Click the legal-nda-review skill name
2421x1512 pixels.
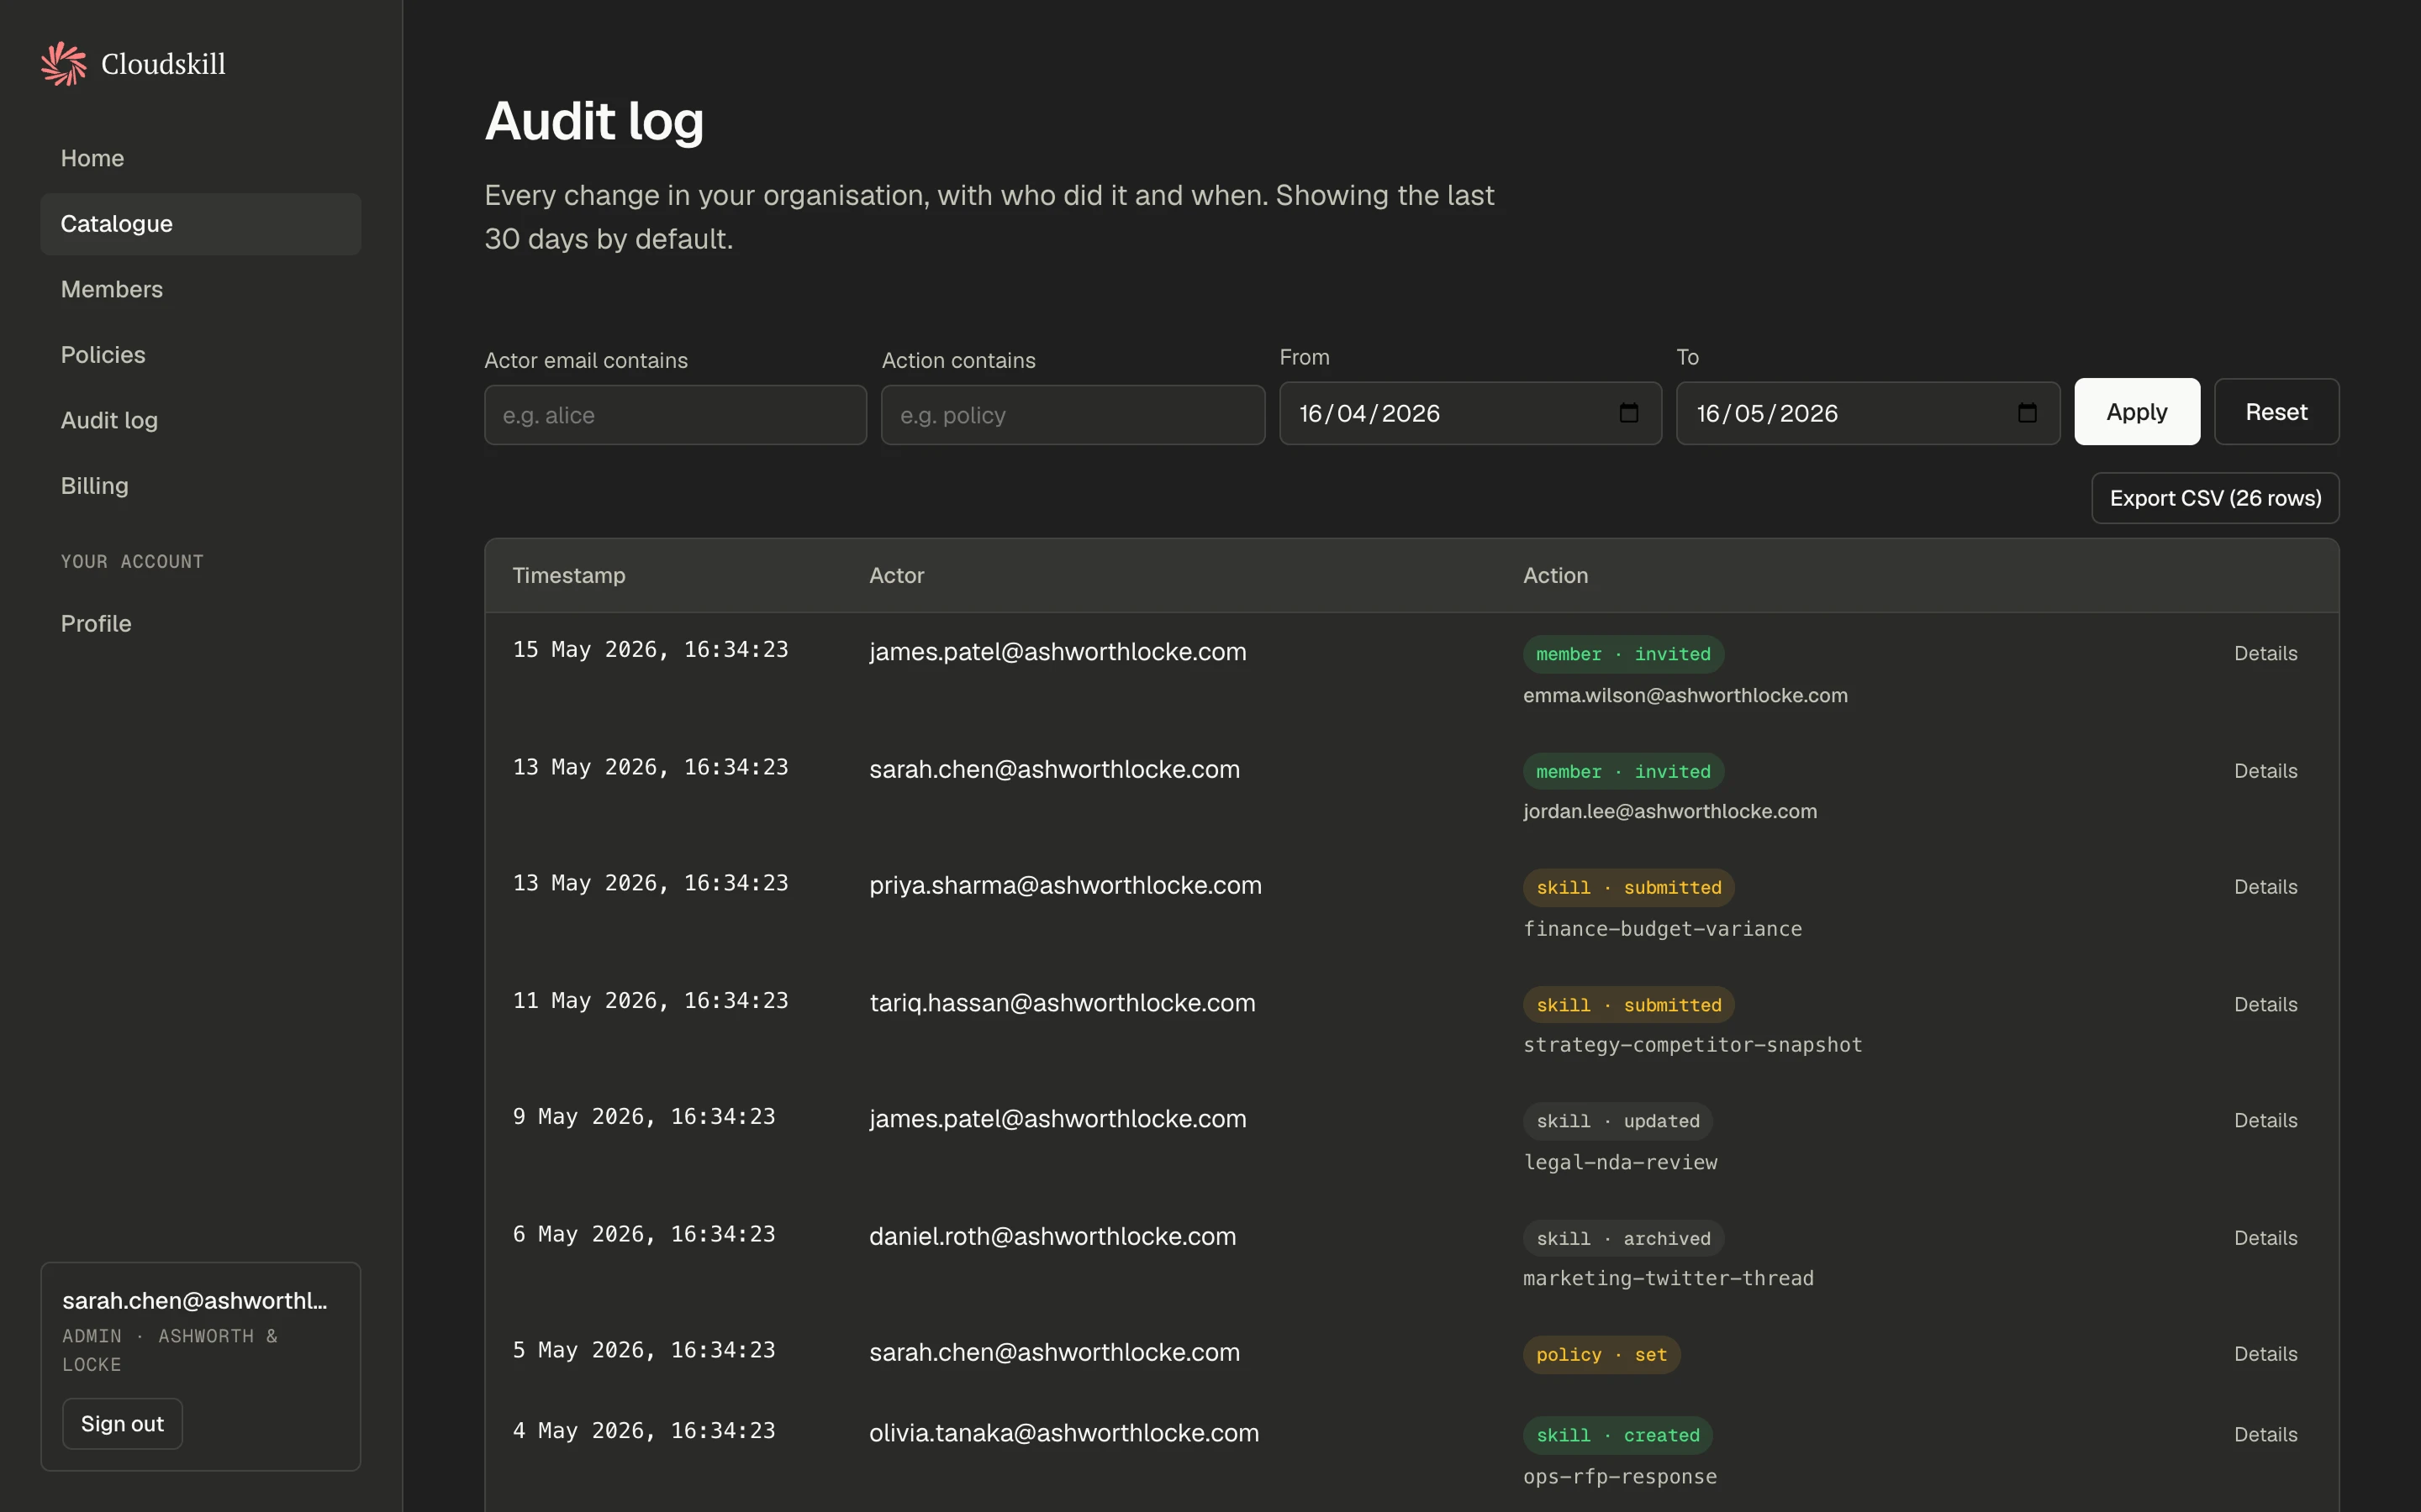tap(1620, 1162)
